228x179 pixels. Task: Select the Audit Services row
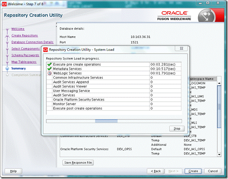(114, 95)
